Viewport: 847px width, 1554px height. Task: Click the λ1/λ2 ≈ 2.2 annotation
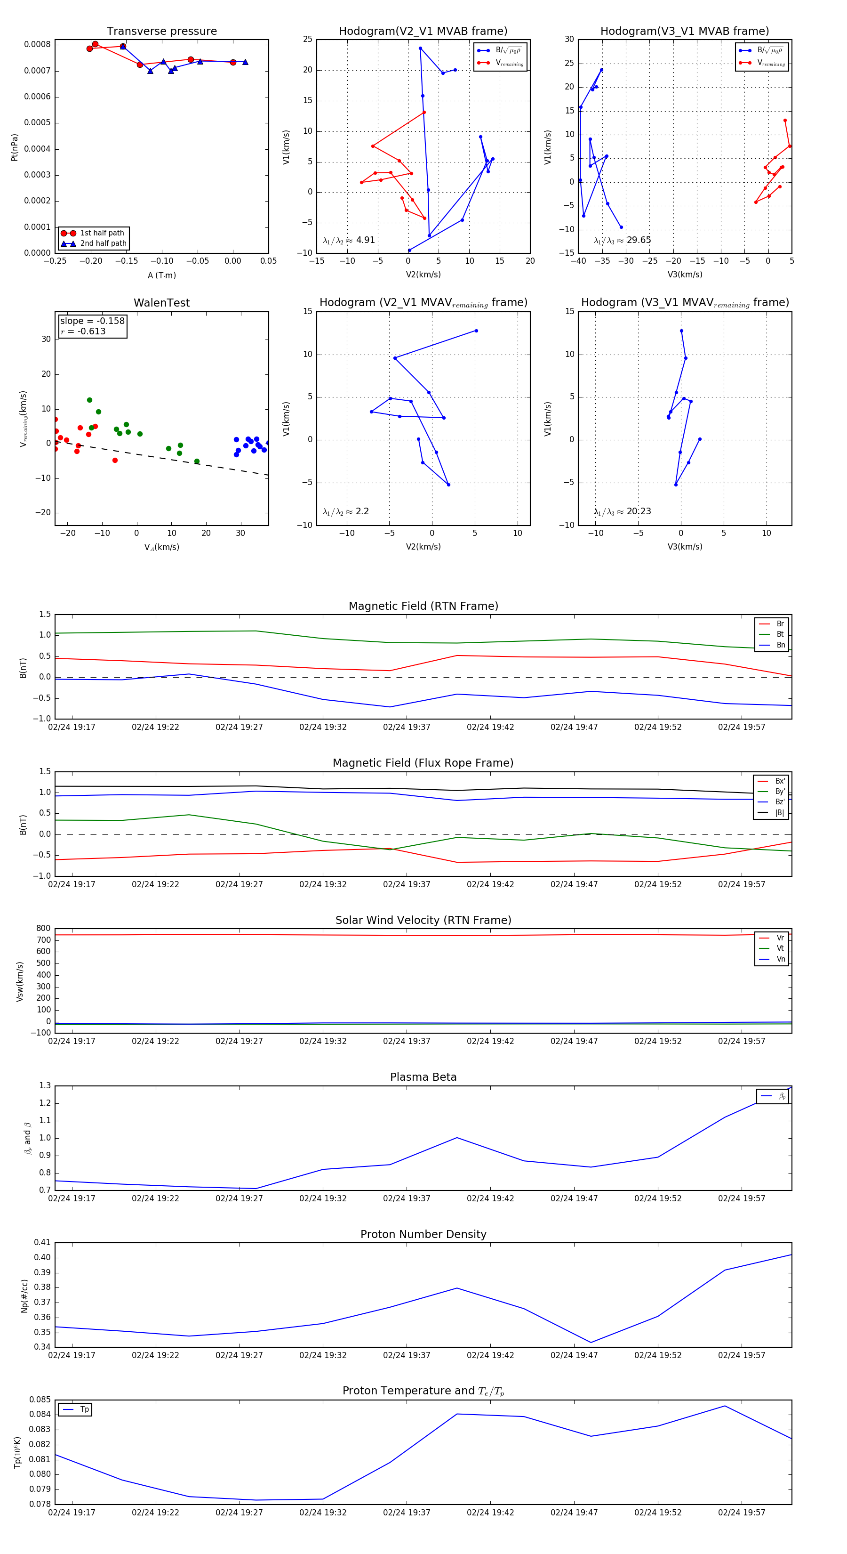click(x=345, y=511)
